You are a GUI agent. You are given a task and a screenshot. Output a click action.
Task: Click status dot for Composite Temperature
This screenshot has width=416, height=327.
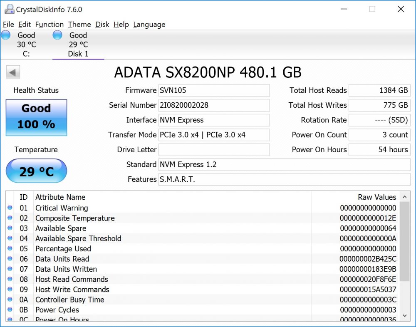click(x=10, y=218)
